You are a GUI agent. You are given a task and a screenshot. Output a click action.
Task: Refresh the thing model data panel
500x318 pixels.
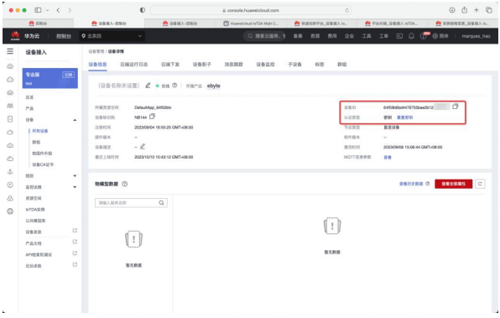point(480,184)
